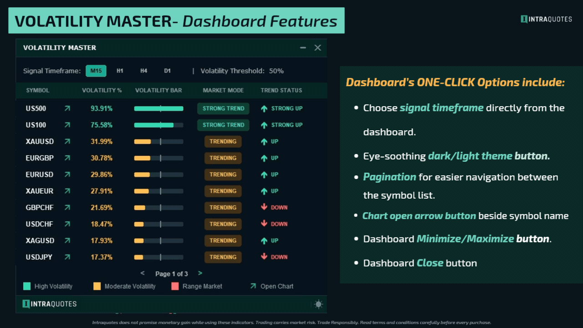583x328 pixels.
Task: Click the USDJPY down trend arrow
Action: tap(264, 256)
